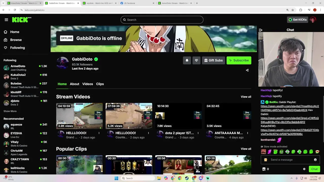
Task: Insert the purple lightning emote
Action: click(270, 152)
